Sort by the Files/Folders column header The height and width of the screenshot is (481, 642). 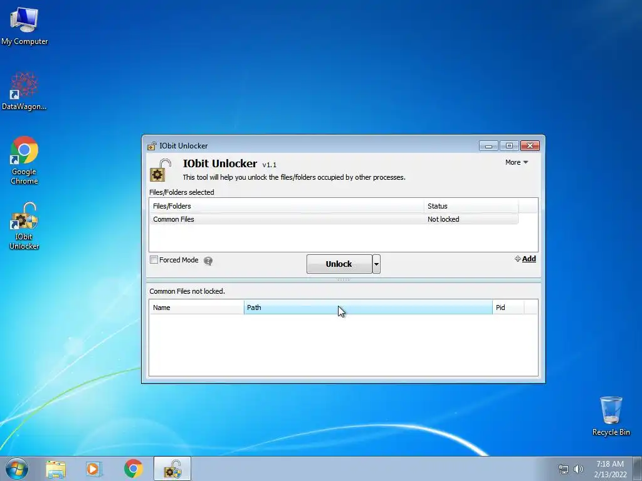(x=287, y=206)
